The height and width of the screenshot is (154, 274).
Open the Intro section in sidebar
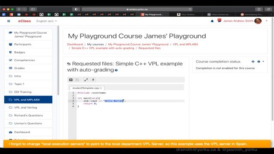28,76
